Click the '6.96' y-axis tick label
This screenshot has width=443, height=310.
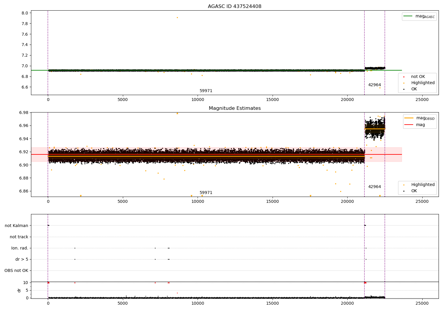coord(24,126)
